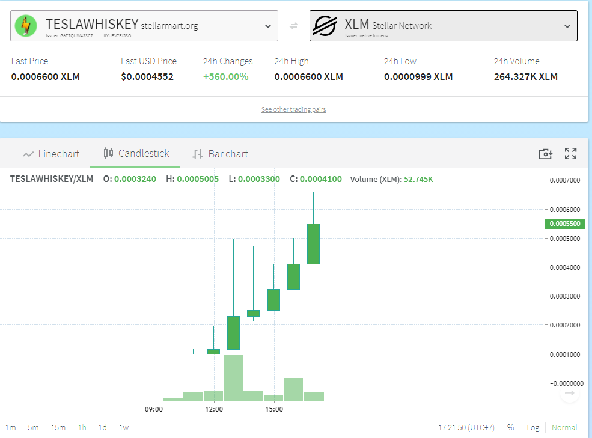Expand the chart to fullscreen
Image resolution: width=592 pixels, height=438 pixels.
click(x=570, y=154)
